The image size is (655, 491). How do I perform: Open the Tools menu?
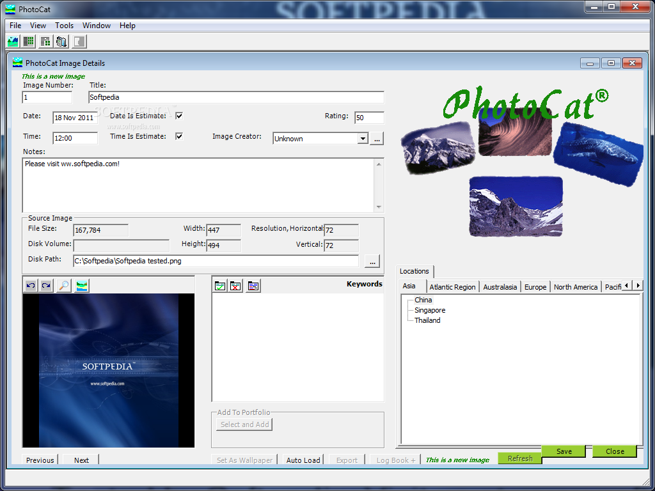point(65,26)
